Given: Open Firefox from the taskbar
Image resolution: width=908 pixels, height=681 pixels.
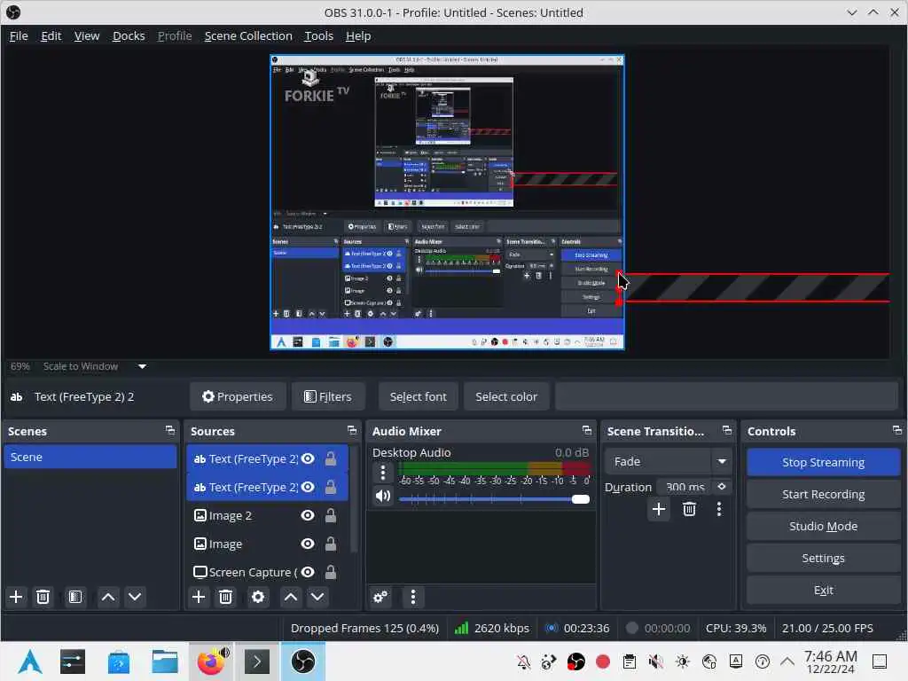Looking at the screenshot, I should tap(212, 661).
